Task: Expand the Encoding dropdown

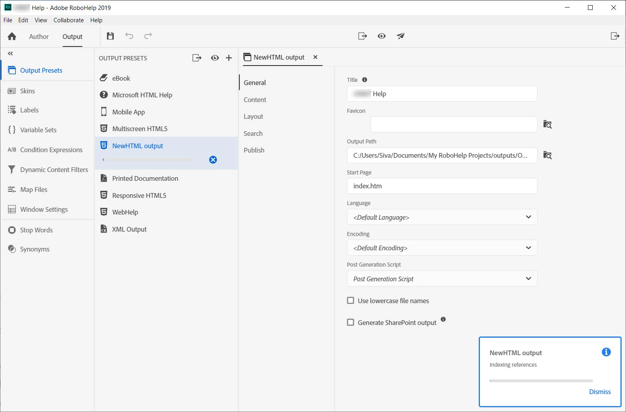Action: (x=442, y=248)
